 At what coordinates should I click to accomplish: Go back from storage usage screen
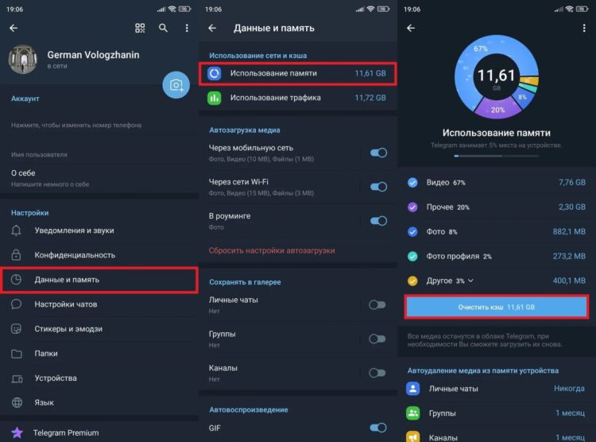pyautogui.click(x=411, y=28)
